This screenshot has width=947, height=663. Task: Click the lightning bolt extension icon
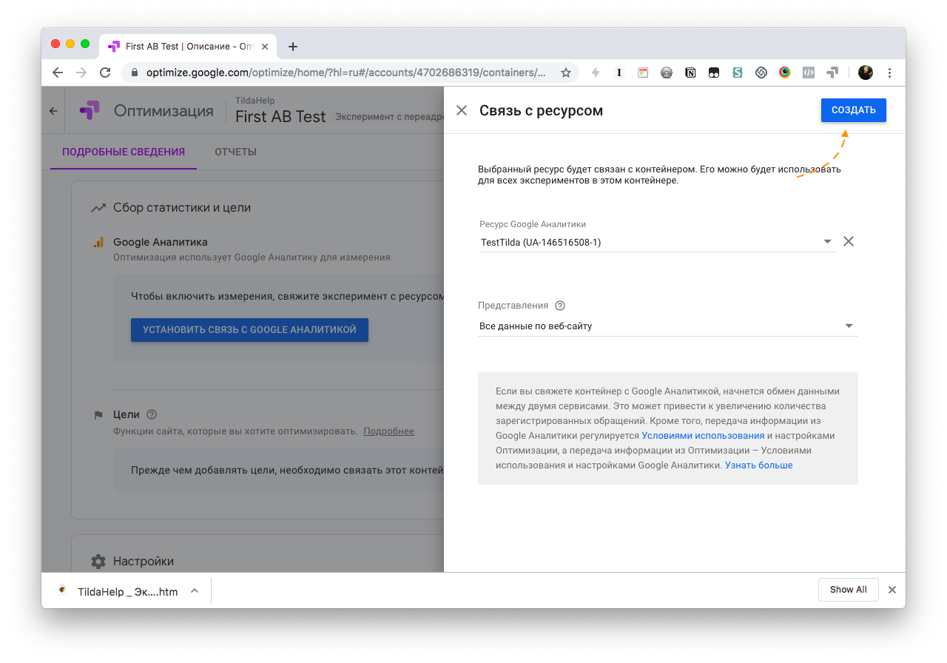596,73
